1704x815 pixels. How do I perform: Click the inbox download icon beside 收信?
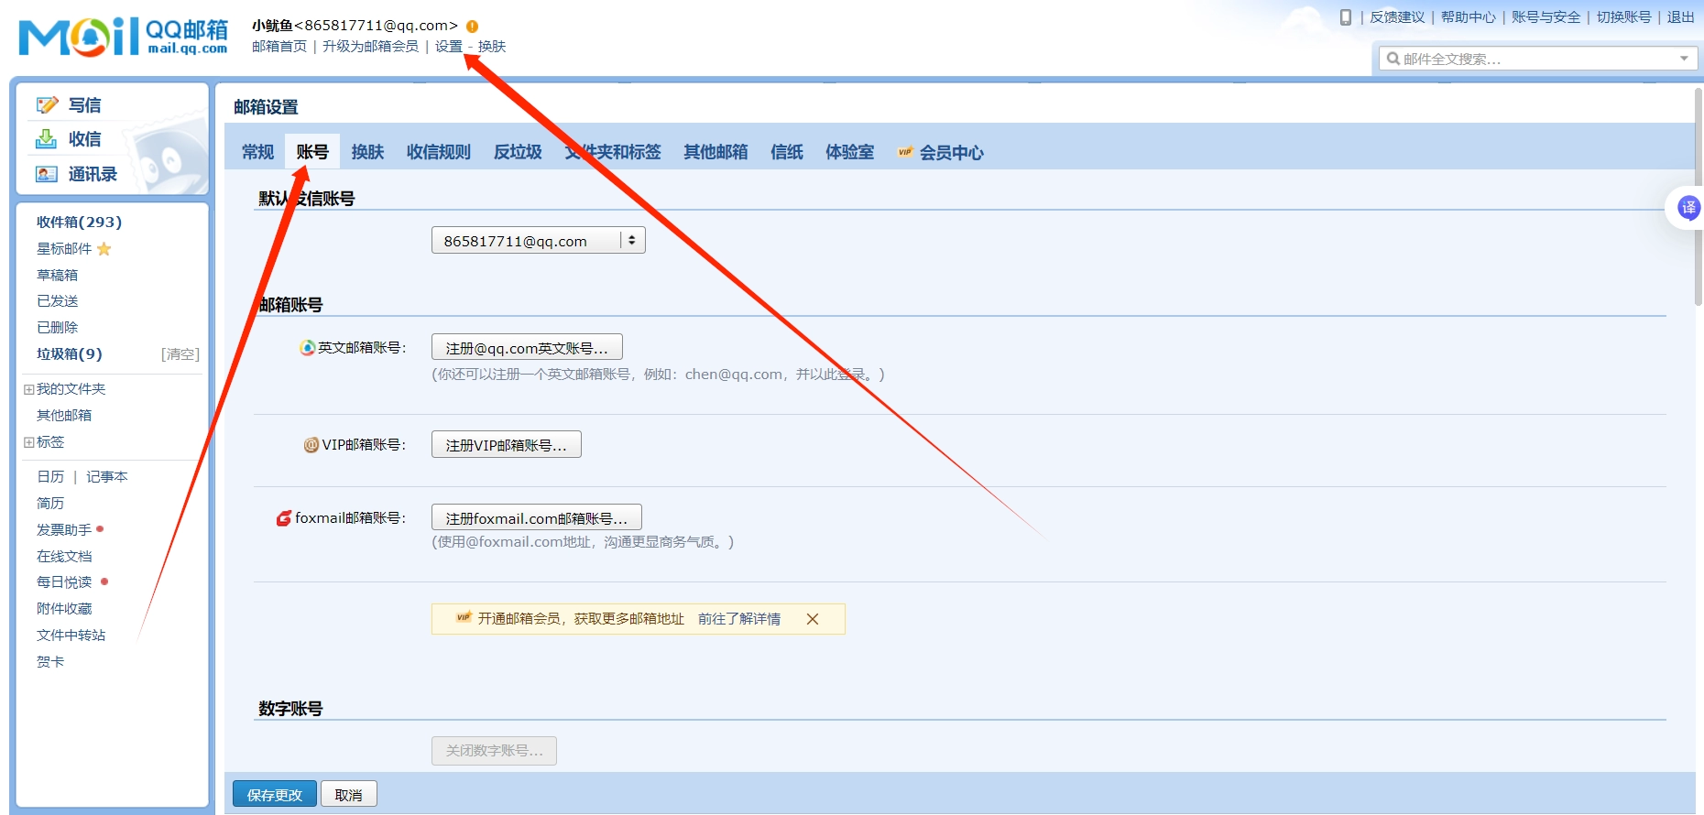point(46,139)
